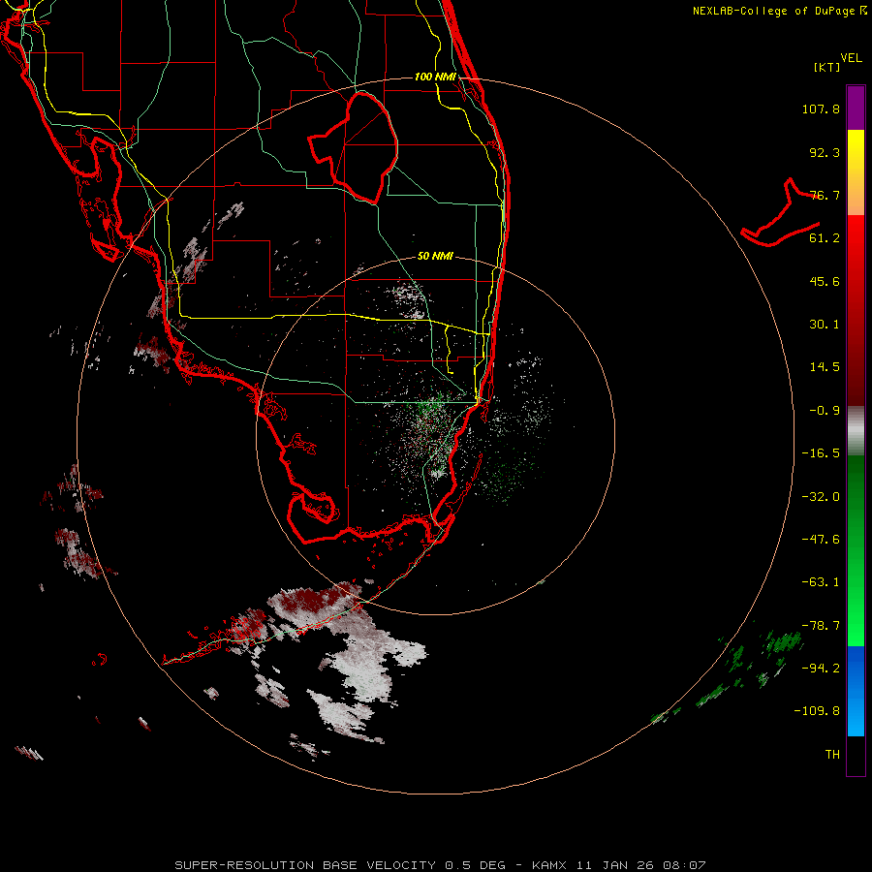
Task: Pick the gray near-zero segment of the colorbar
Action: [x=856, y=431]
